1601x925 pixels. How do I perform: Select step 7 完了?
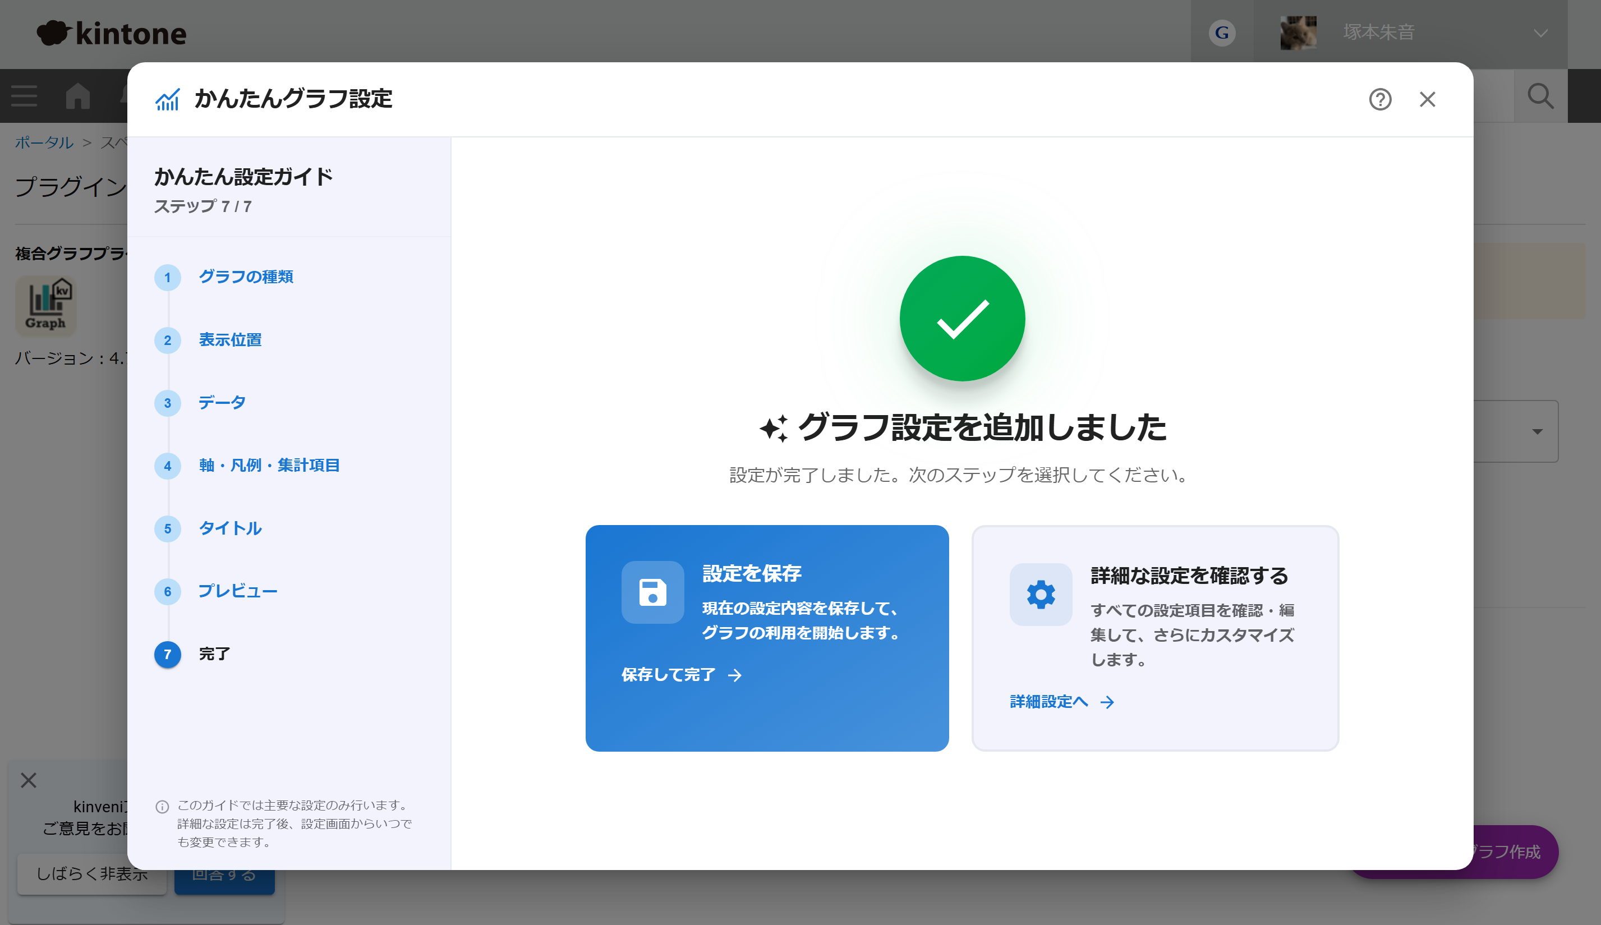[214, 655]
